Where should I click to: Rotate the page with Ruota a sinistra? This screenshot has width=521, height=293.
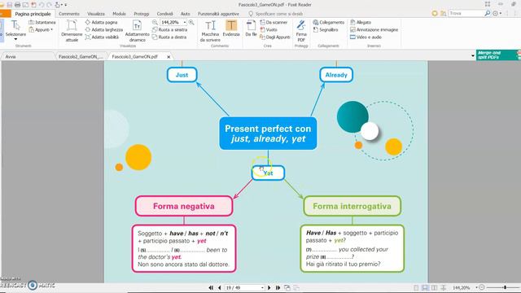point(170,29)
